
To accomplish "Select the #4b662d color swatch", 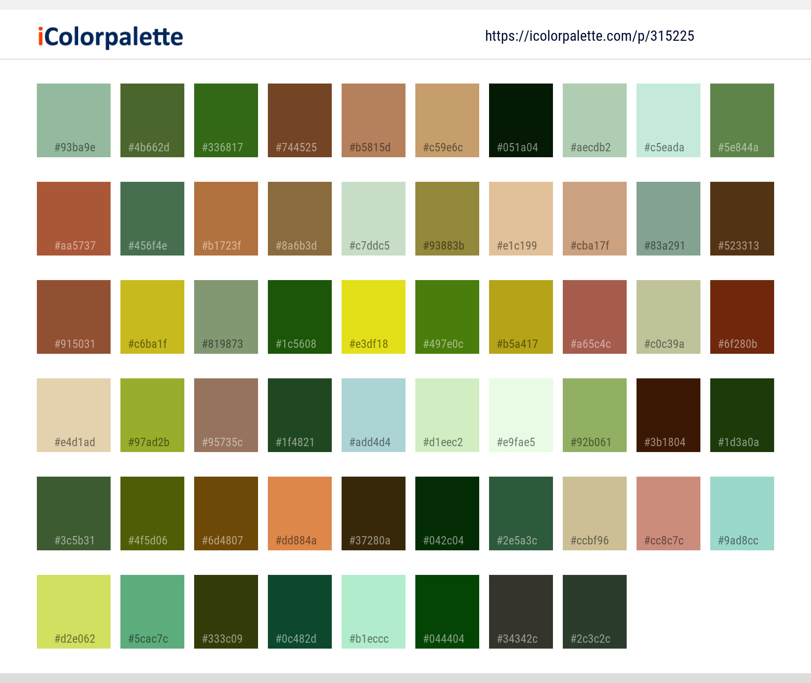I will tap(152, 120).
